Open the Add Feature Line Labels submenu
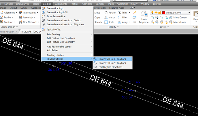The width and height of the screenshot is (198, 116). coord(67,47)
